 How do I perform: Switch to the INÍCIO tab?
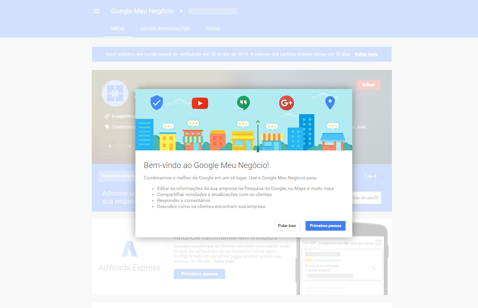118,29
